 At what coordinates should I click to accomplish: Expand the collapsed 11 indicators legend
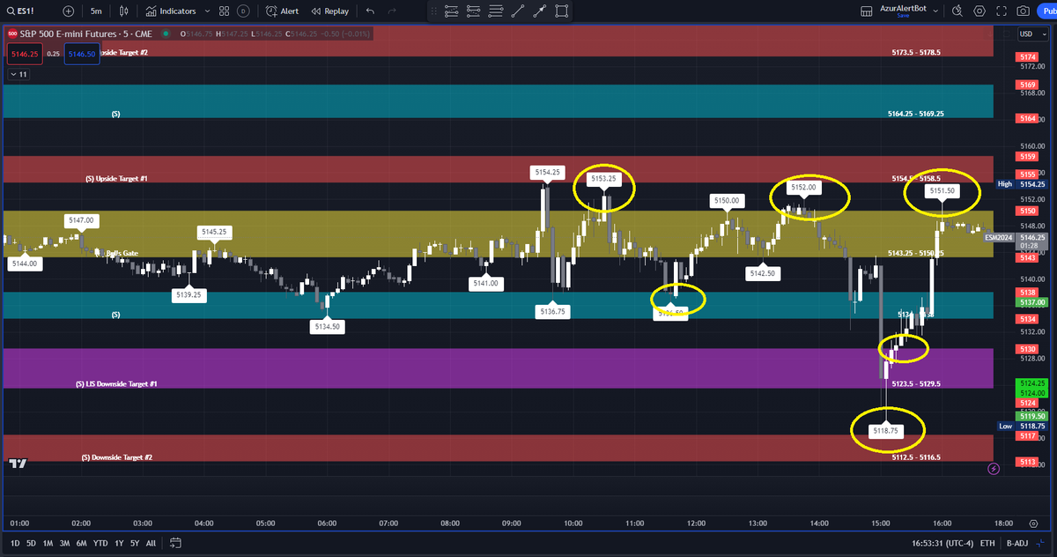click(18, 75)
